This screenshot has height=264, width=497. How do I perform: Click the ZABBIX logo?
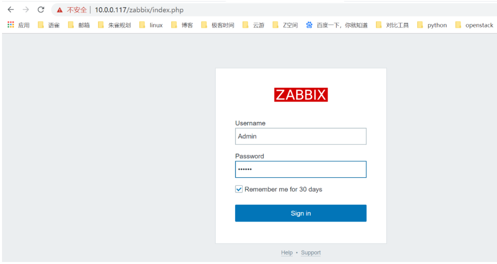coord(301,94)
